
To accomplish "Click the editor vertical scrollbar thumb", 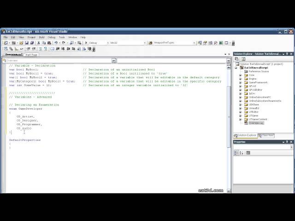I will (229, 116).
